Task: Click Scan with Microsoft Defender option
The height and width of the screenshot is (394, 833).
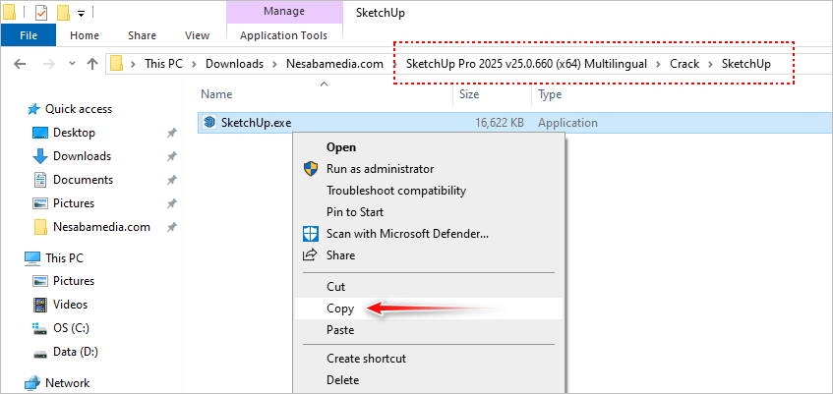Action: [407, 234]
